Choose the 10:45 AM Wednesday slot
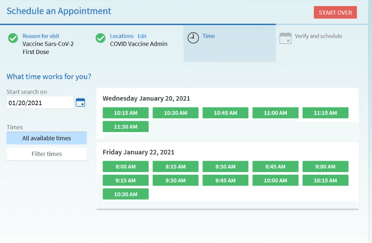372x243 pixels. click(225, 113)
